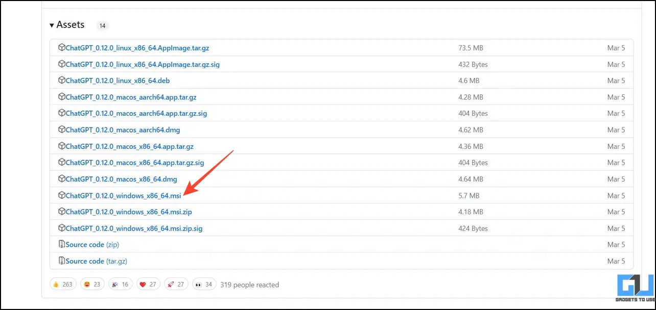Click the 424 Bytes file size
The width and height of the screenshot is (656, 310).
coord(473,228)
